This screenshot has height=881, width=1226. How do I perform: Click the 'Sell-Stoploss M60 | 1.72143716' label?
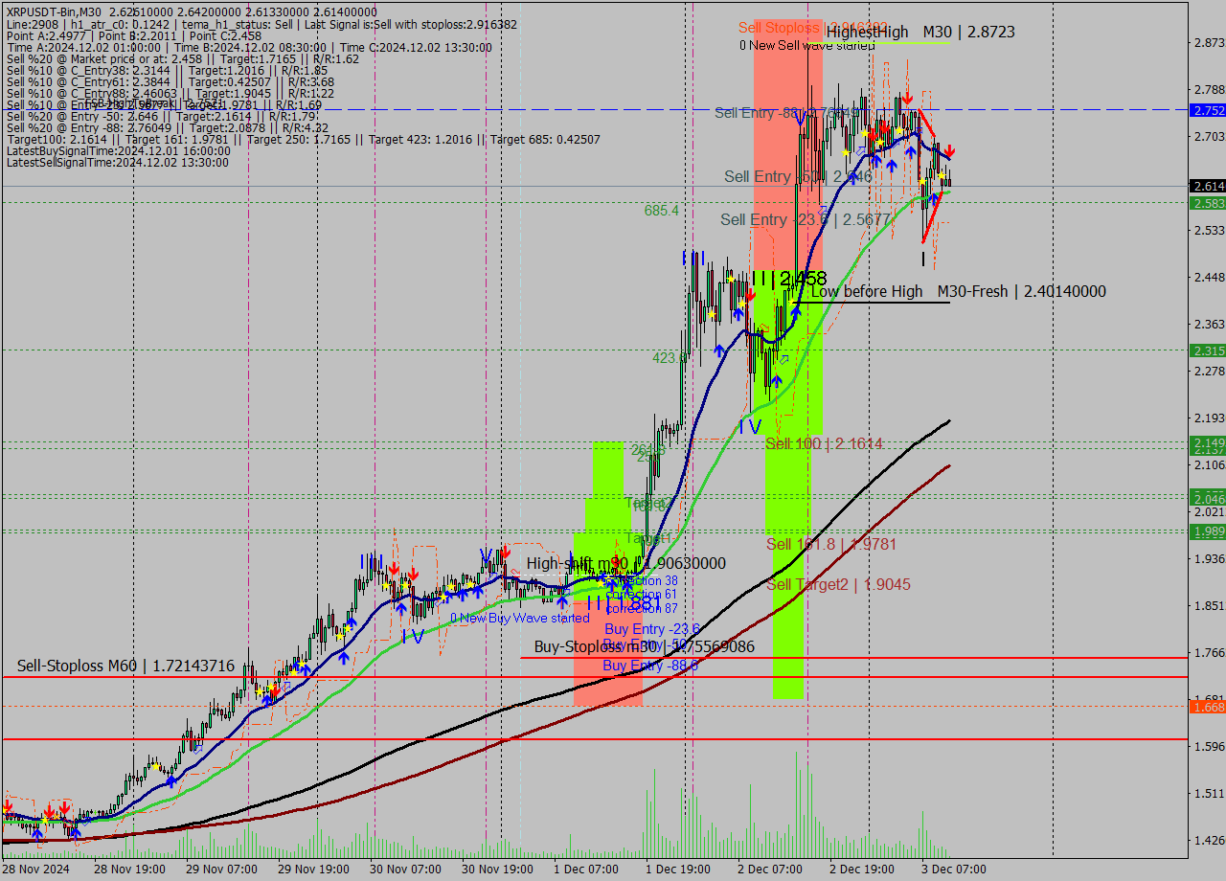(x=125, y=666)
